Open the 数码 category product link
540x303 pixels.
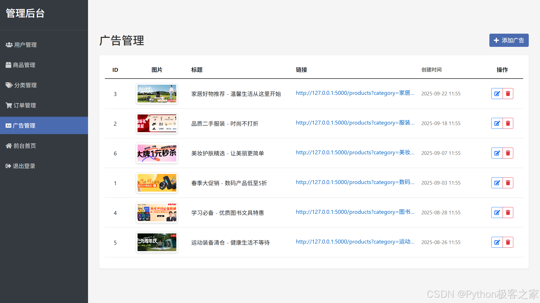click(355, 182)
